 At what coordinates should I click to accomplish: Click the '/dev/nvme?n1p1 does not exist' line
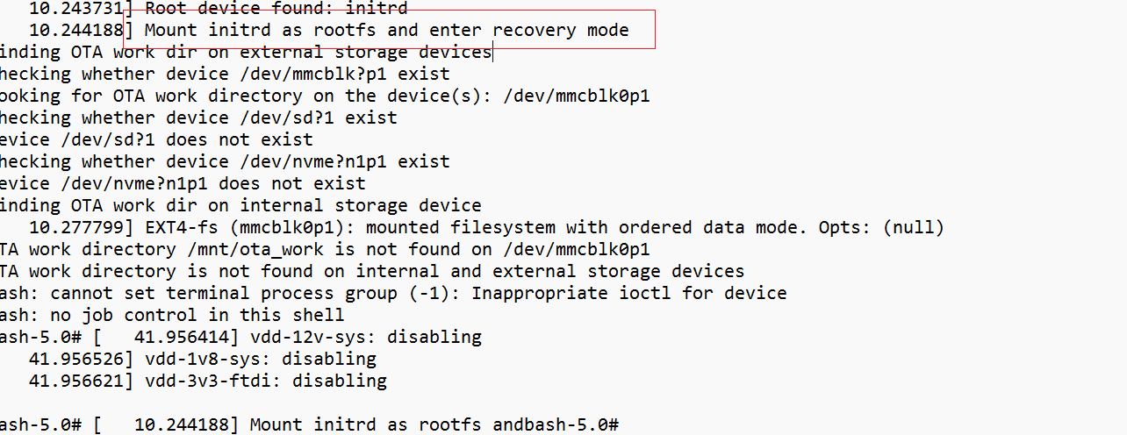tap(183, 183)
